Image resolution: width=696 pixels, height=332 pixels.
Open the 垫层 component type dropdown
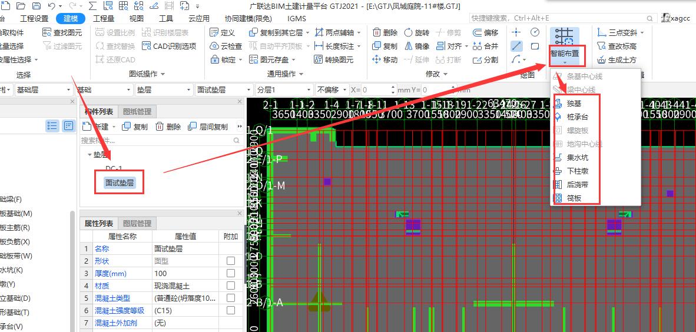(x=164, y=89)
